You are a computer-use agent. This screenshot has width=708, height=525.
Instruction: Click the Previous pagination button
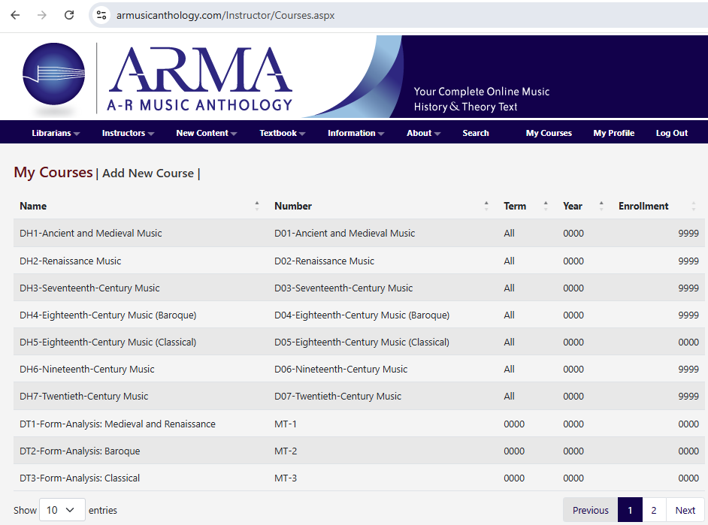590,510
